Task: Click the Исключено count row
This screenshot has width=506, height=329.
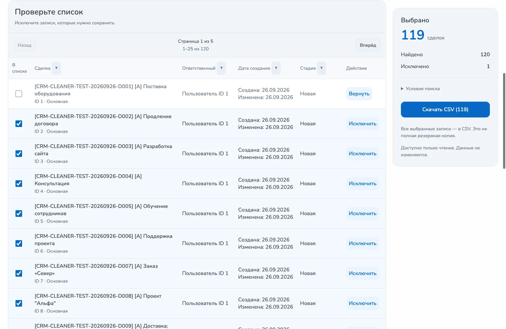Action: click(x=445, y=66)
